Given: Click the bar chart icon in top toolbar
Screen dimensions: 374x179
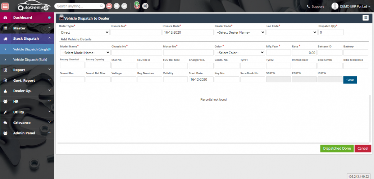Looking at the screenshot, I should 124,6.
